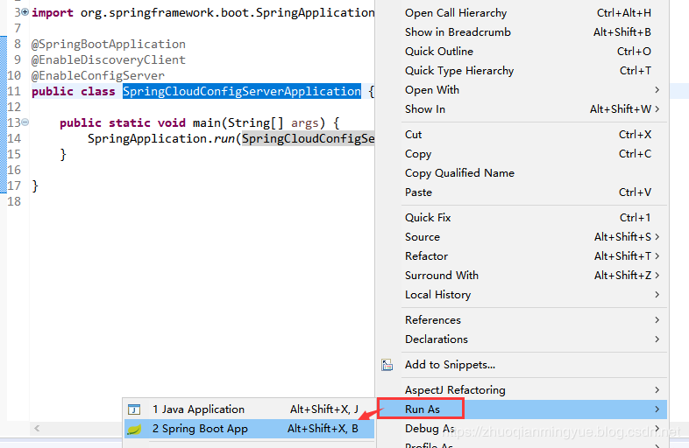The image size is (689, 448).
Task: Click the selected SpringCloudConfigServerApplication class name
Action: (242, 91)
